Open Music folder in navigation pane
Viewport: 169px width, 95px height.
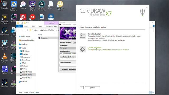24,63
